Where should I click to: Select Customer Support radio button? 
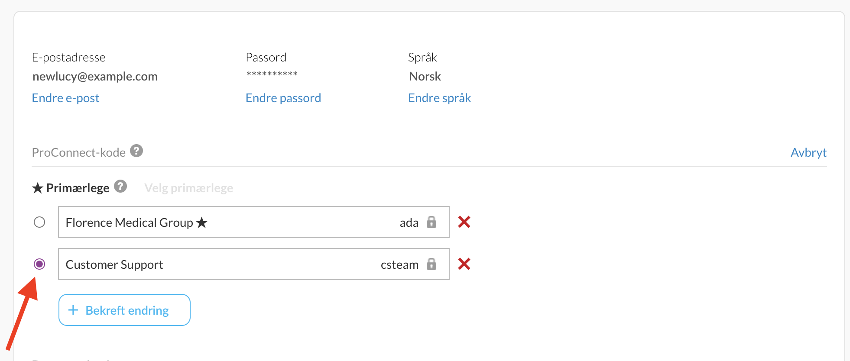pos(39,264)
